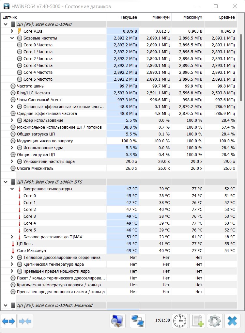Expand Основные эффективные тактовые частоты row

click(12, 107)
